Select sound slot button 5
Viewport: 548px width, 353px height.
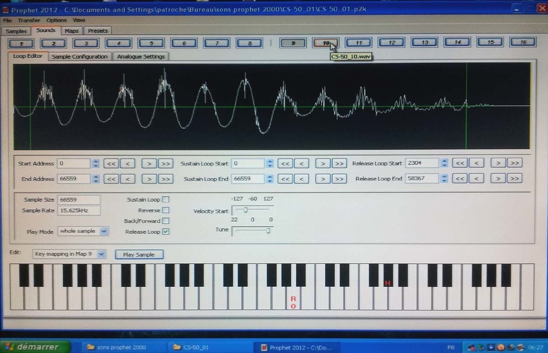tap(151, 43)
